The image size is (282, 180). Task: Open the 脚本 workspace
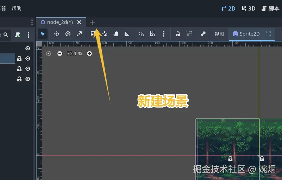(x=270, y=8)
